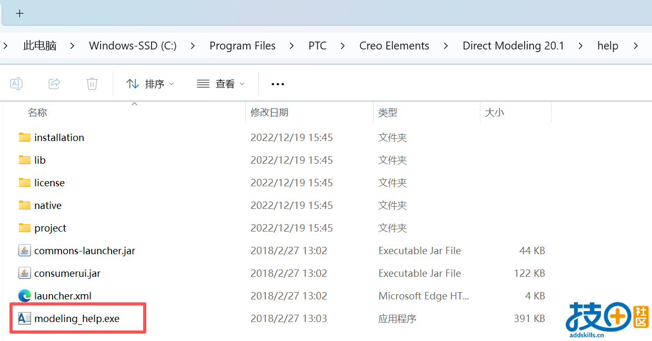Click the Rename toolbar icon
652x341 pixels.
click(16, 83)
